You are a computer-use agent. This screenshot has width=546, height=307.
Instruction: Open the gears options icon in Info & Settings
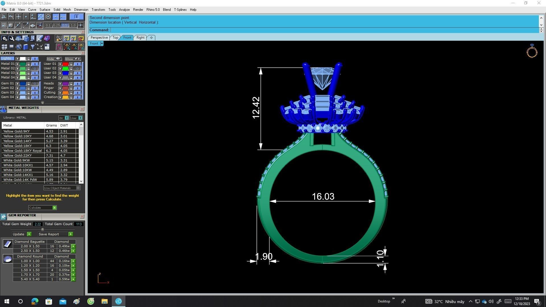(x=4, y=38)
